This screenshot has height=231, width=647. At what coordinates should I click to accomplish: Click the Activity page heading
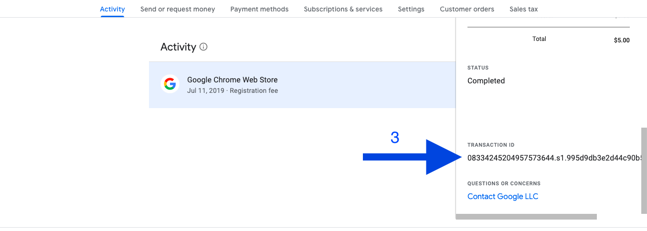(x=178, y=47)
